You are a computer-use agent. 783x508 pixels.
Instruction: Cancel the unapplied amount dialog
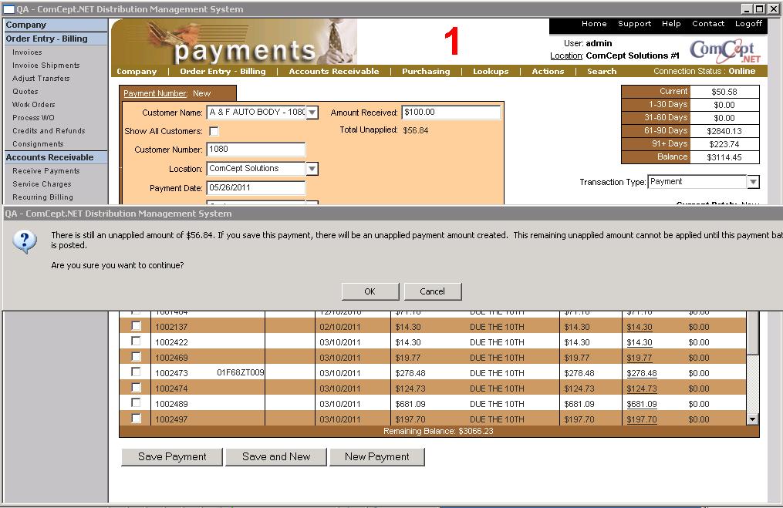(432, 291)
